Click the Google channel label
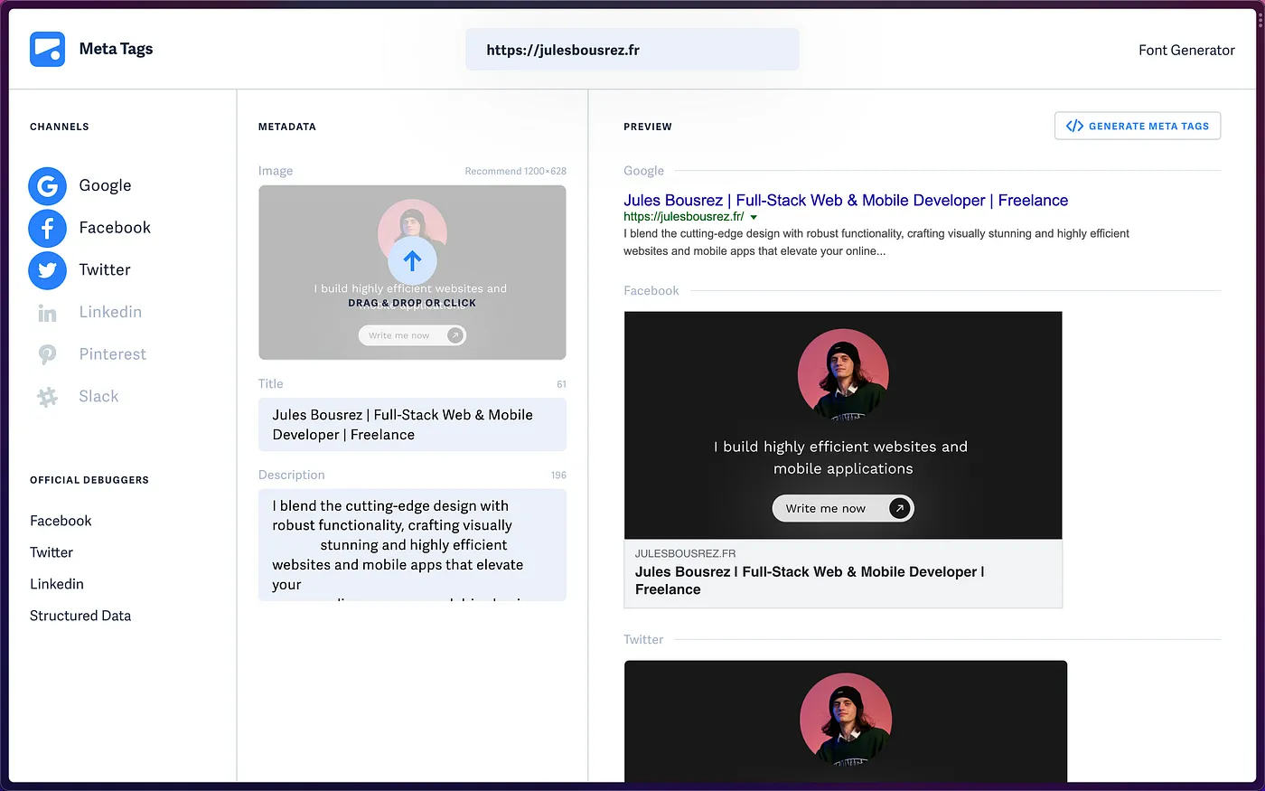 coord(105,185)
